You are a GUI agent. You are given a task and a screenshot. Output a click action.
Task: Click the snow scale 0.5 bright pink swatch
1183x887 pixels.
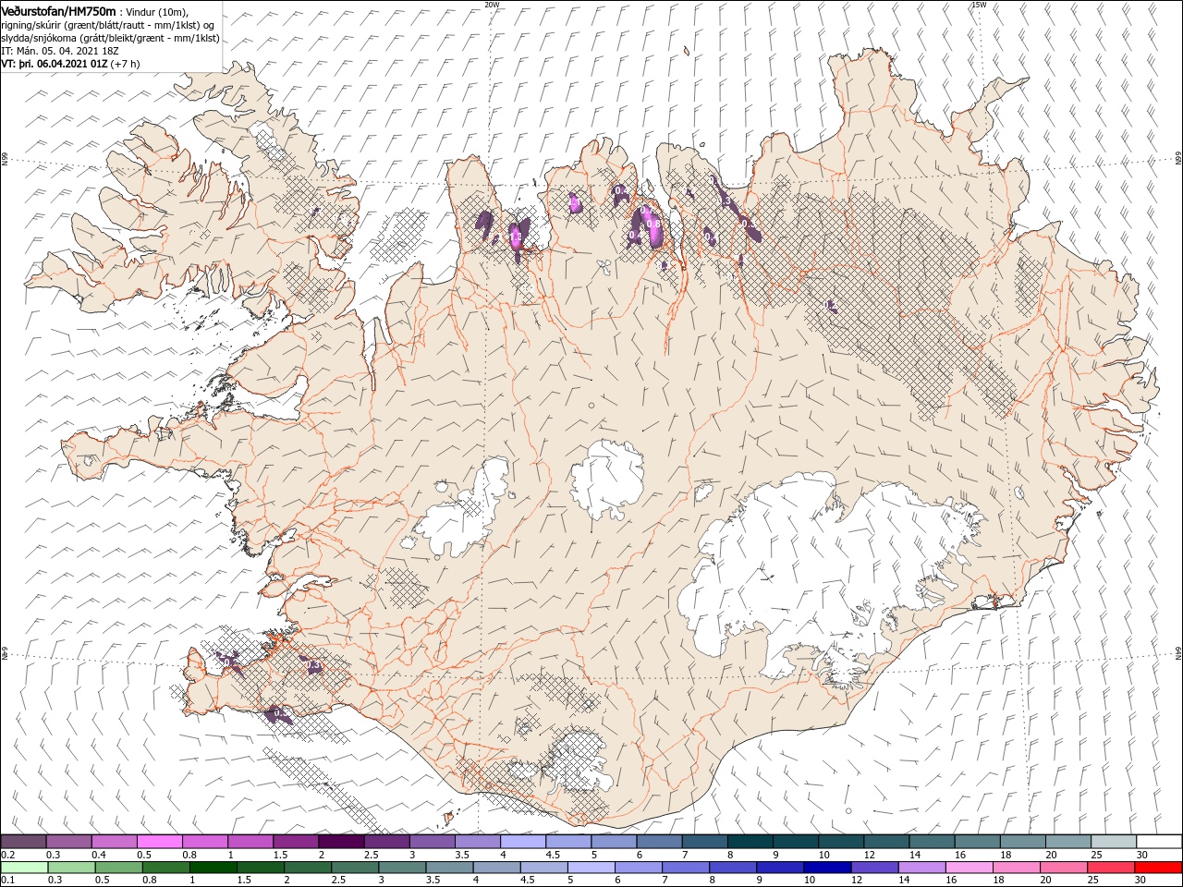(159, 842)
